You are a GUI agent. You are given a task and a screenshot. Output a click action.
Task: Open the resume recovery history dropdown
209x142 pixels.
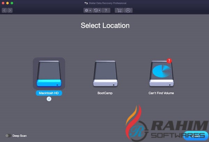tap(97, 10)
